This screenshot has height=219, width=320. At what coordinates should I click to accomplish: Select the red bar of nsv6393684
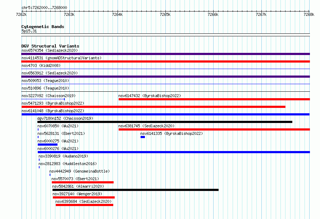84,205
